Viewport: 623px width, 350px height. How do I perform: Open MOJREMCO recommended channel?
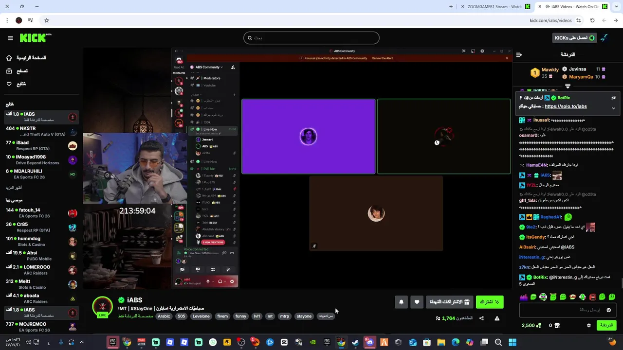click(41, 327)
